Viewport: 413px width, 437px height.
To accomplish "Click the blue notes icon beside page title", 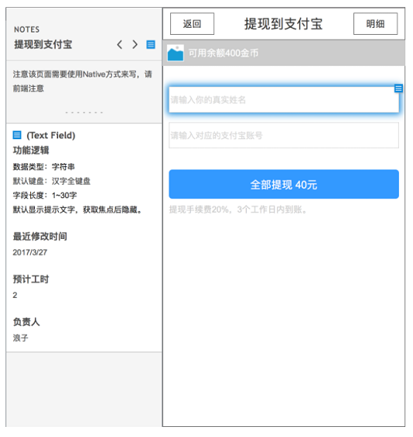I will pyautogui.click(x=151, y=45).
